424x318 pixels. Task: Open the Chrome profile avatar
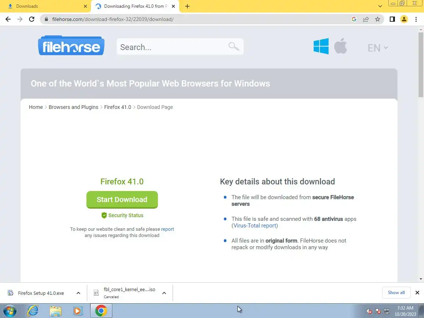coord(404,19)
